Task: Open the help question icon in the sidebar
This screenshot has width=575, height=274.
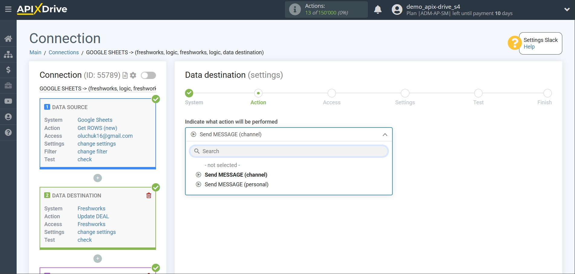Action: pos(8,133)
